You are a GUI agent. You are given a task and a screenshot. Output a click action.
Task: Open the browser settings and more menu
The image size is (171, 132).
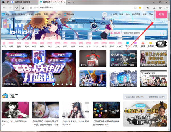tap(167, 8)
